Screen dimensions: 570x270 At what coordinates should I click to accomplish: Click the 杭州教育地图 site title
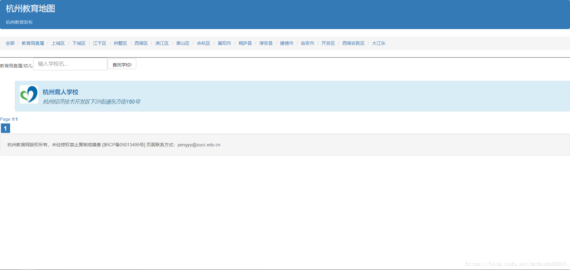coord(30,9)
